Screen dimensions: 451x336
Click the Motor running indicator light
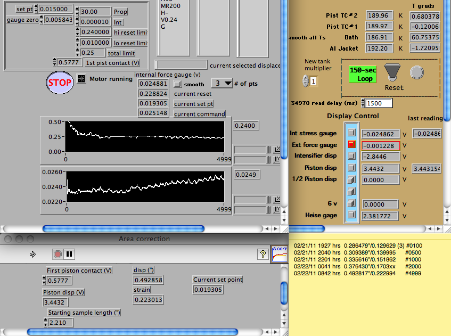pyautogui.click(x=81, y=79)
